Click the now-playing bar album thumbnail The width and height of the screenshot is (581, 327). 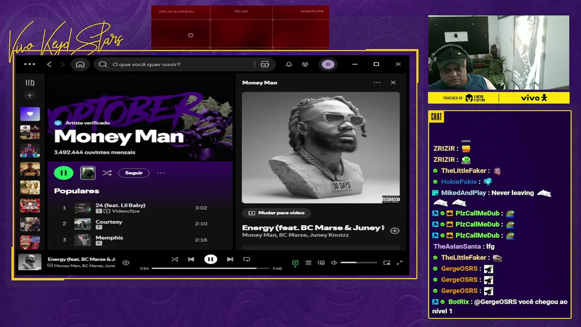pos(30,263)
